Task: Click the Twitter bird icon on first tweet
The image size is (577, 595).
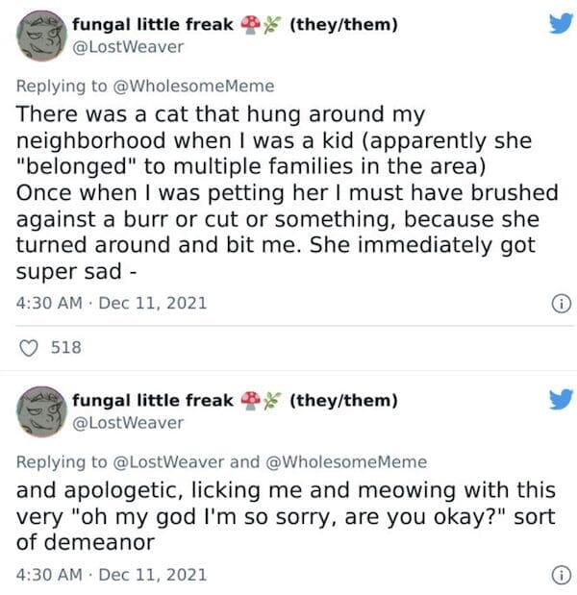Action: coord(558,26)
